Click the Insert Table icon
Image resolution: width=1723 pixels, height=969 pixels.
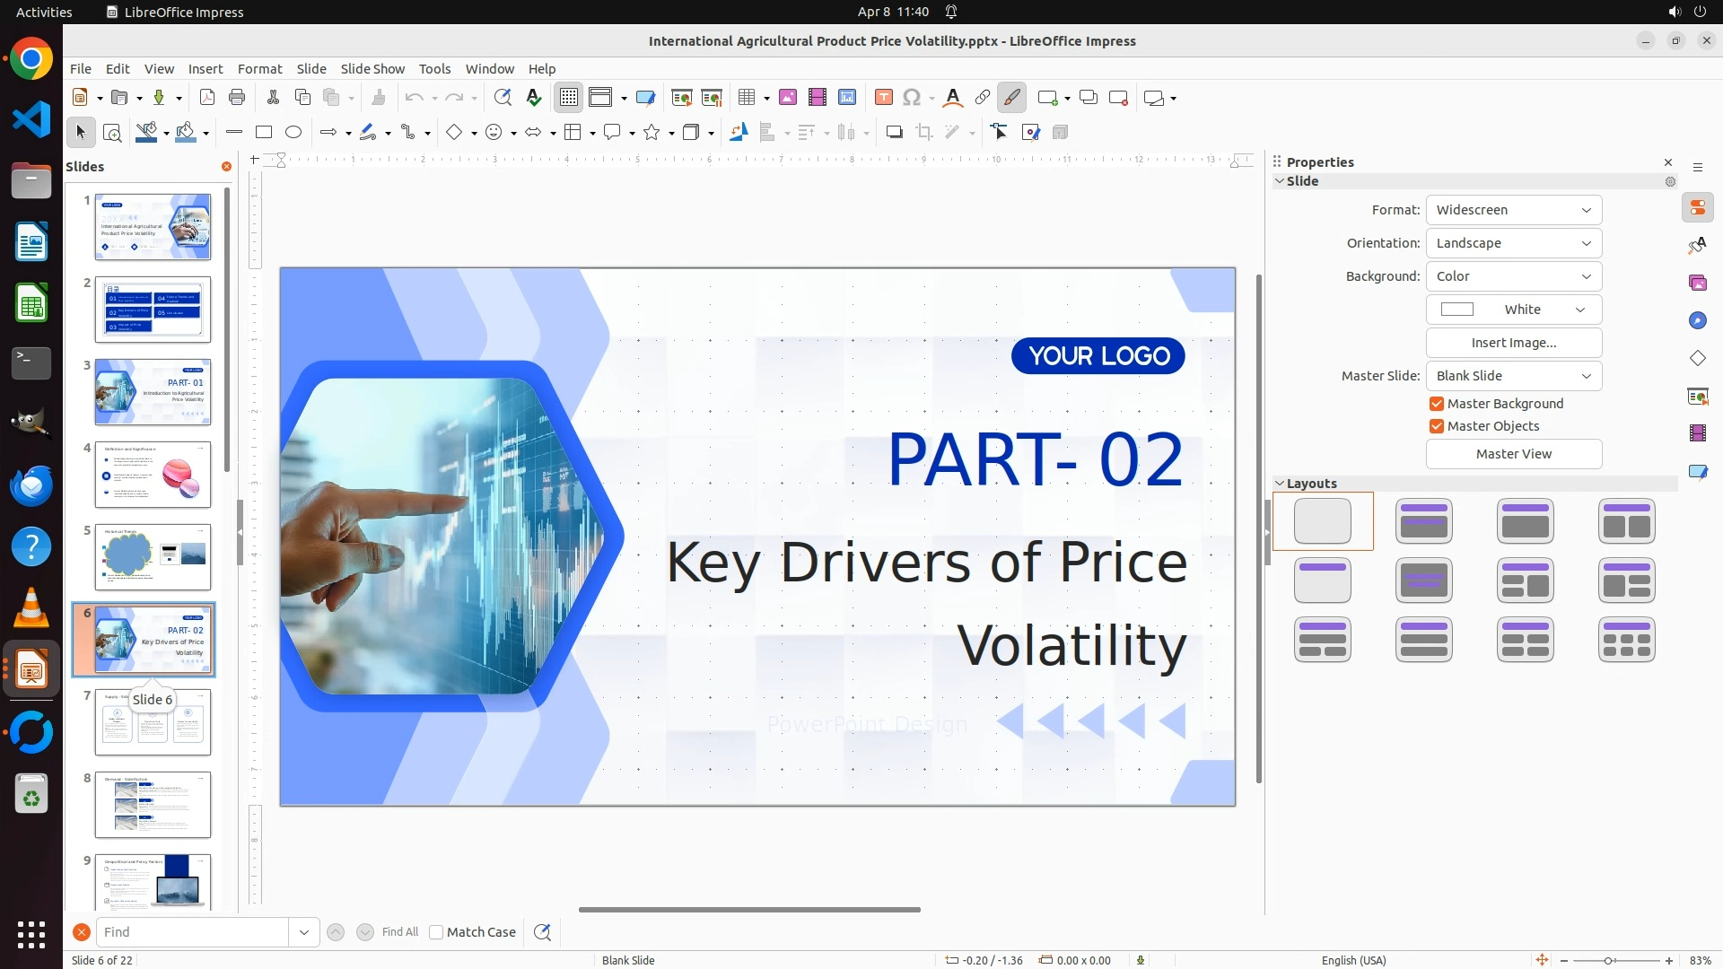(746, 98)
